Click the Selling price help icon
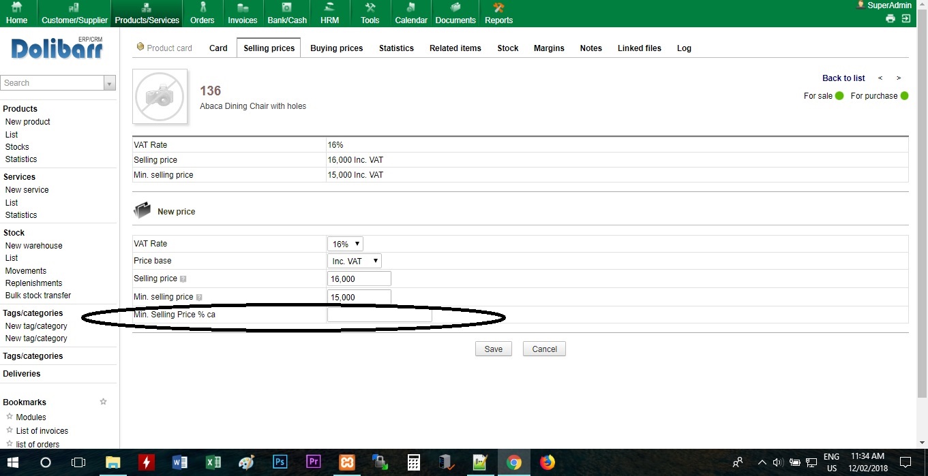 [183, 279]
